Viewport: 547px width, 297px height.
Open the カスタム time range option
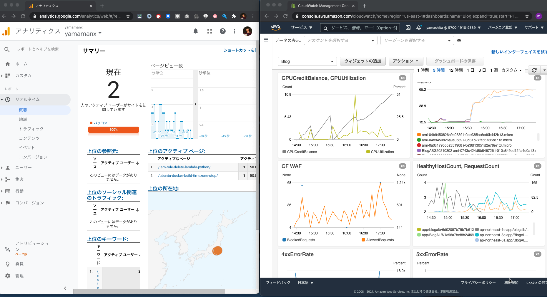pos(511,70)
